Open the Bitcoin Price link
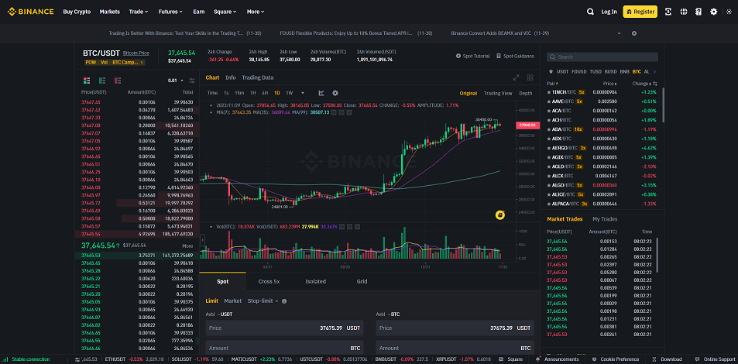 [x=136, y=53]
